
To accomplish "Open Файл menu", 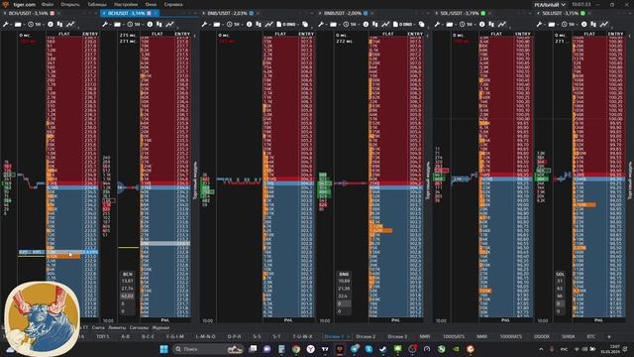I will point(48,4).
